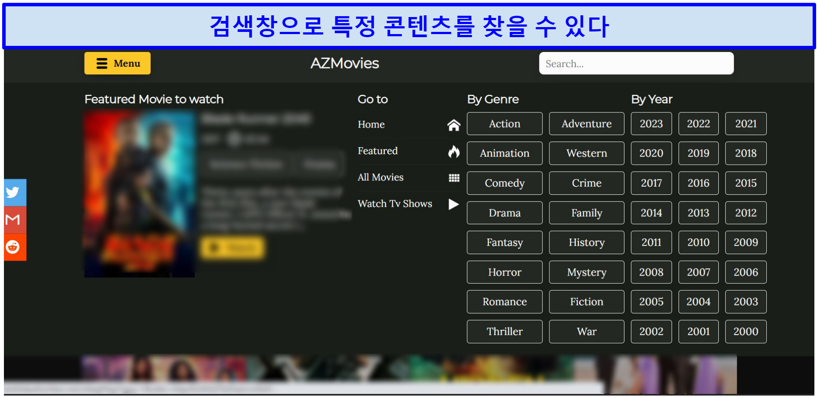
Task: Click the Twitter share icon
Action: 14,192
